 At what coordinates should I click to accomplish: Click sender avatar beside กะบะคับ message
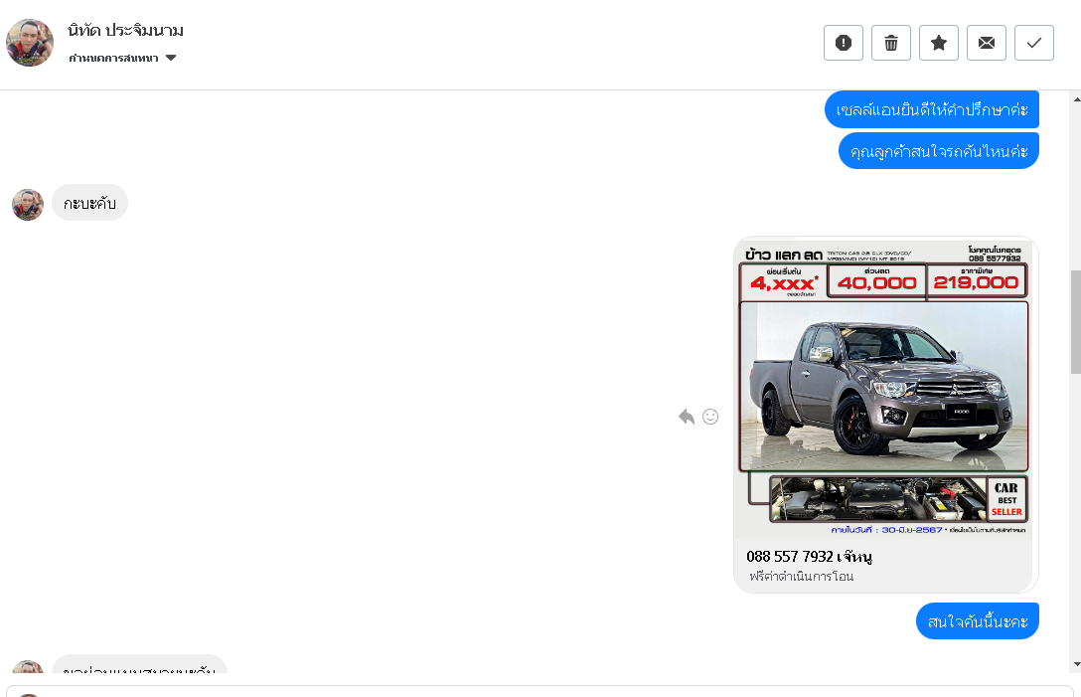pyautogui.click(x=28, y=205)
